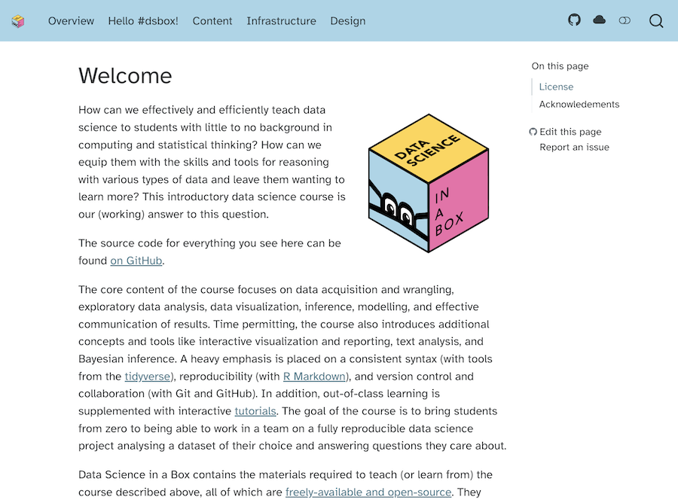Jump to Acknowledgements in page outline
The height and width of the screenshot is (503, 678).
tap(579, 104)
